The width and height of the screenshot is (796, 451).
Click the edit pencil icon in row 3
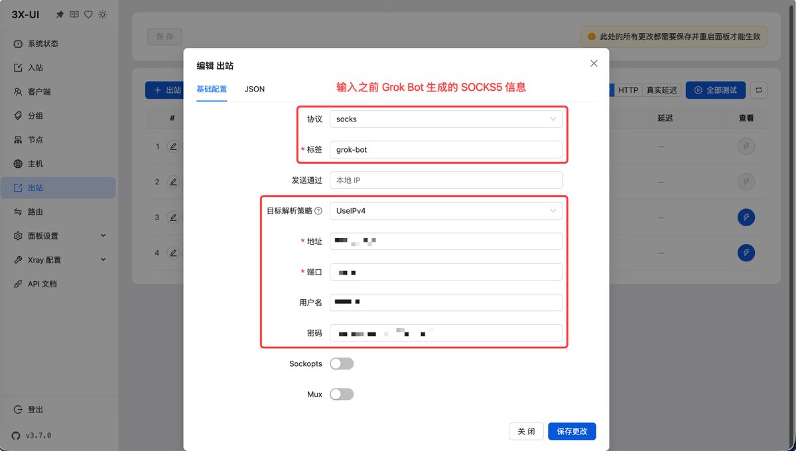pyautogui.click(x=174, y=217)
